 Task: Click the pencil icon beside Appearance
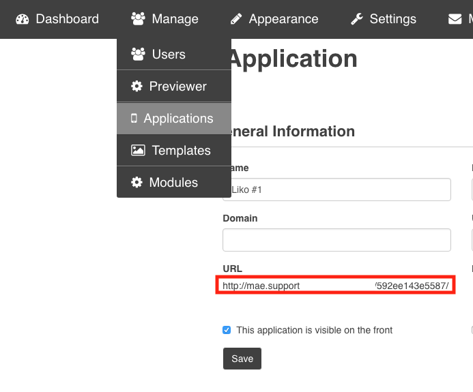pyautogui.click(x=235, y=19)
